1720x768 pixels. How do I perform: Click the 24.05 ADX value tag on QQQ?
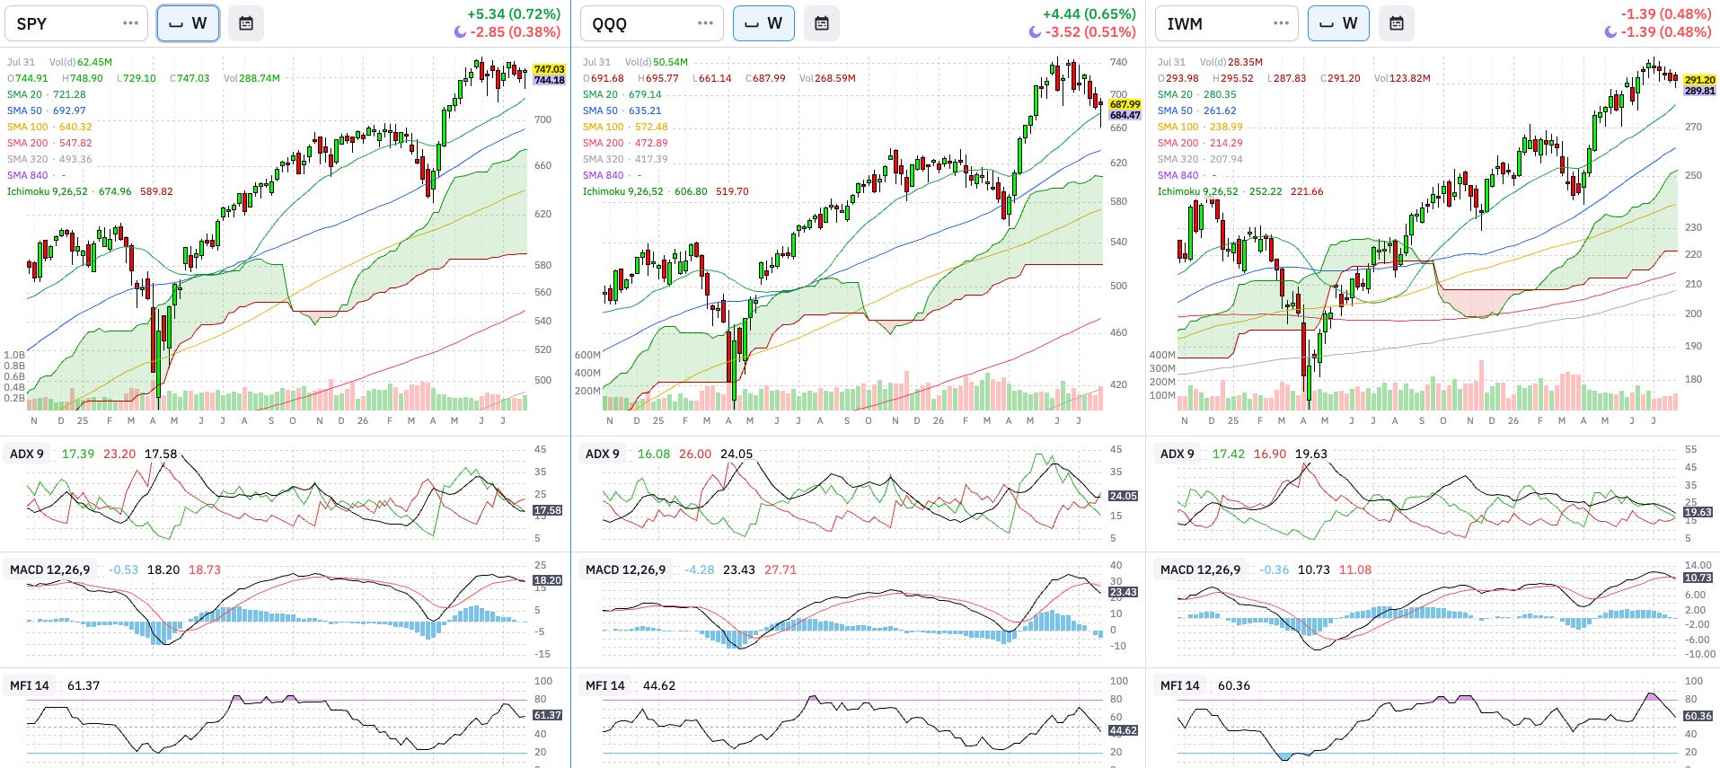point(1124,496)
